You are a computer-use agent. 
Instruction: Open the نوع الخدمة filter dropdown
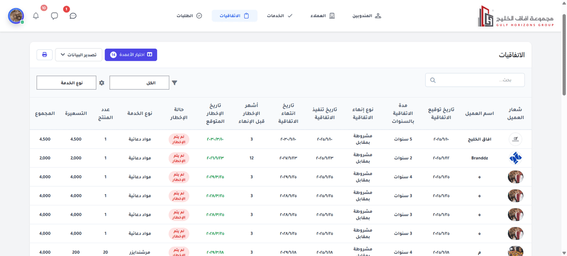(x=66, y=83)
